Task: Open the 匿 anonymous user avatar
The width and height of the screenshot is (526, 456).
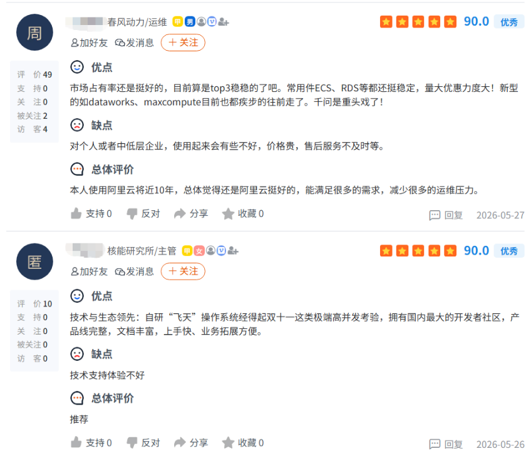Action: (34, 261)
